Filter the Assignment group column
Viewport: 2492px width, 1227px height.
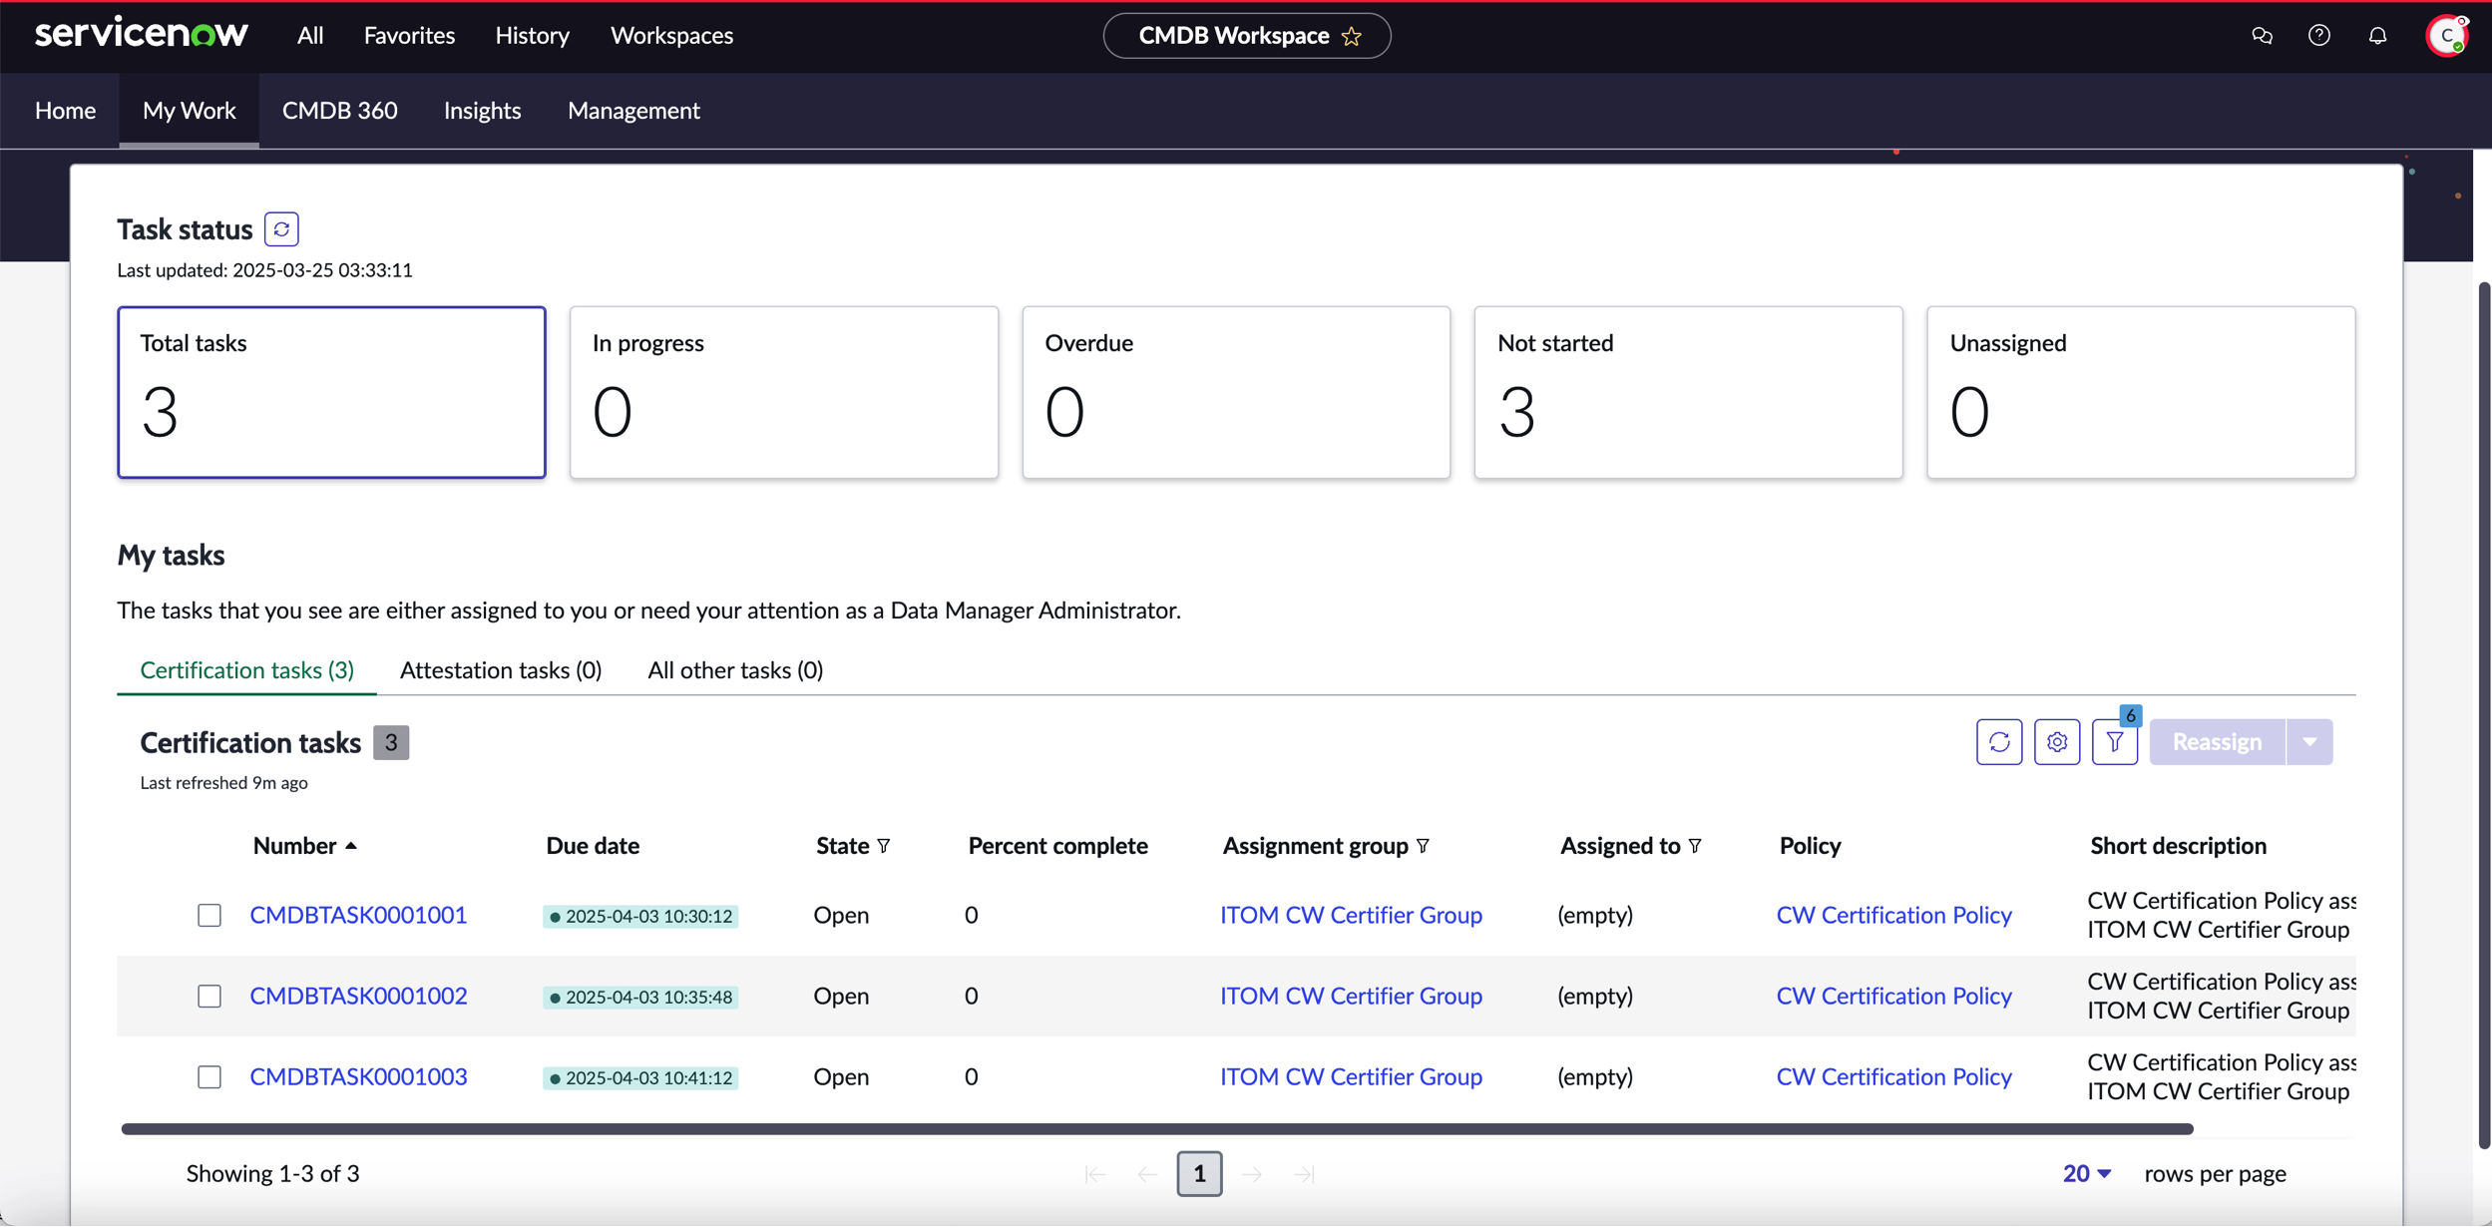coord(1424,846)
